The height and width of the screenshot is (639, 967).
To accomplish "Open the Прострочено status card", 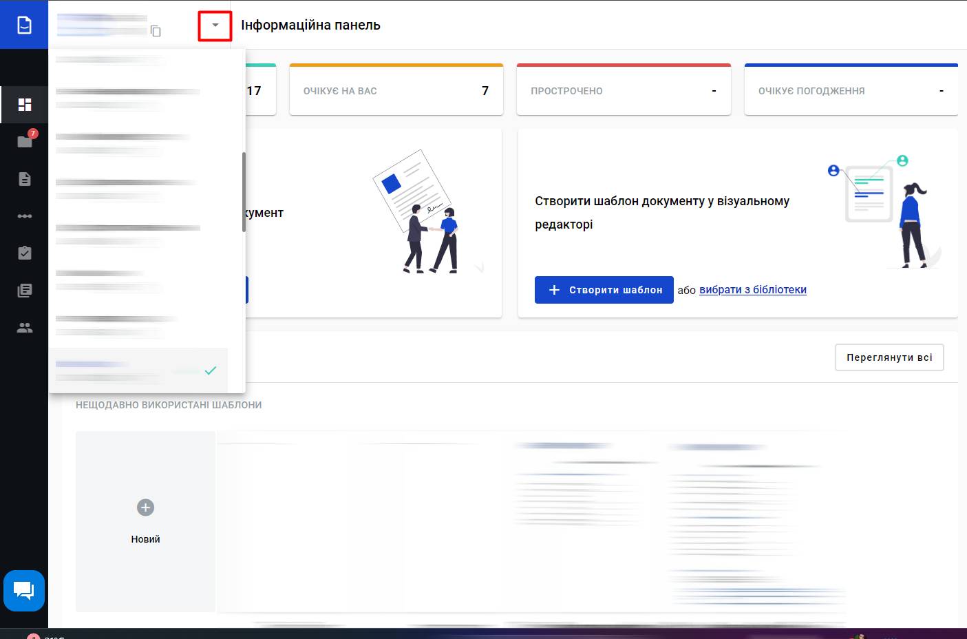I will pos(623,90).
